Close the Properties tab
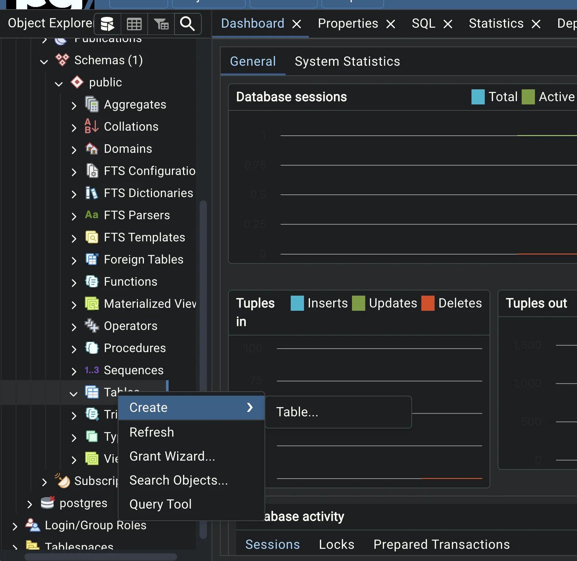Image resolution: width=577 pixels, height=561 pixels. coord(391,24)
